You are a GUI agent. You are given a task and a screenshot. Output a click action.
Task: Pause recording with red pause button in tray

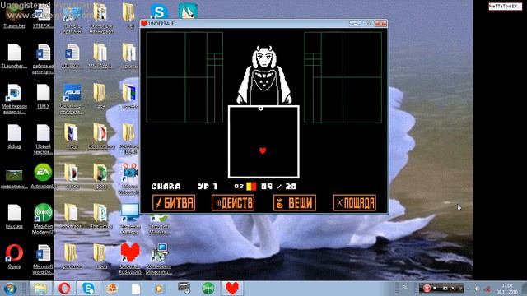click(x=427, y=289)
